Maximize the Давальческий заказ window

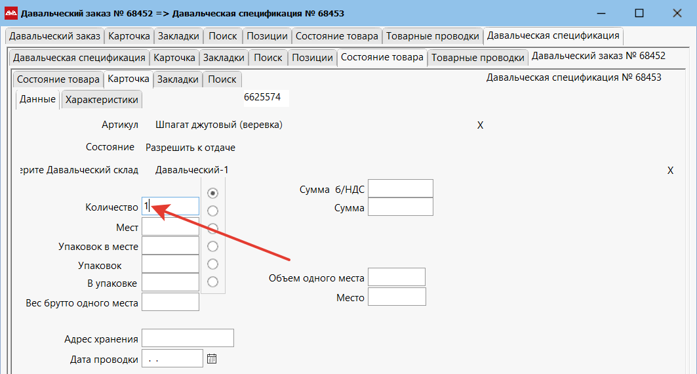pyautogui.click(x=639, y=13)
